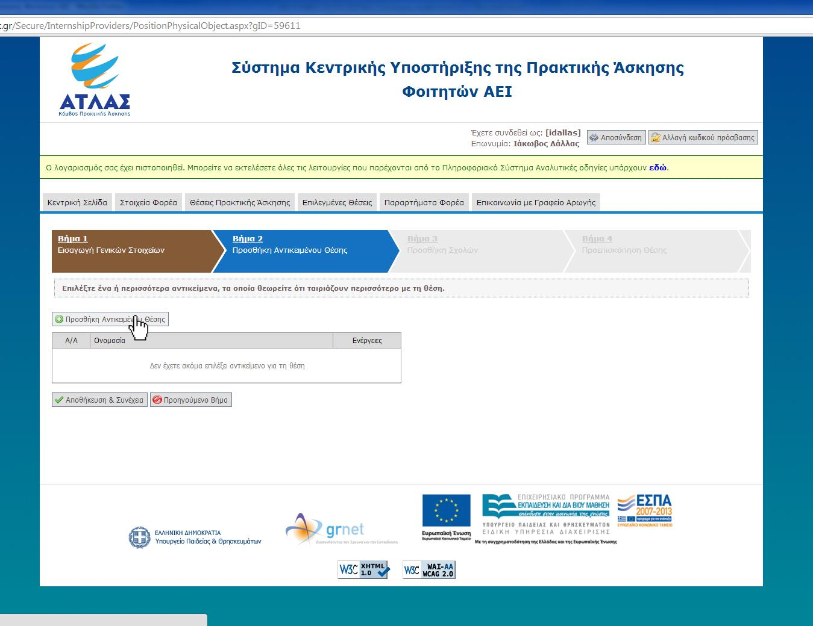This screenshot has height=626, width=813.
Task: Click the Αποσύνδεση button
Action: (617, 138)
